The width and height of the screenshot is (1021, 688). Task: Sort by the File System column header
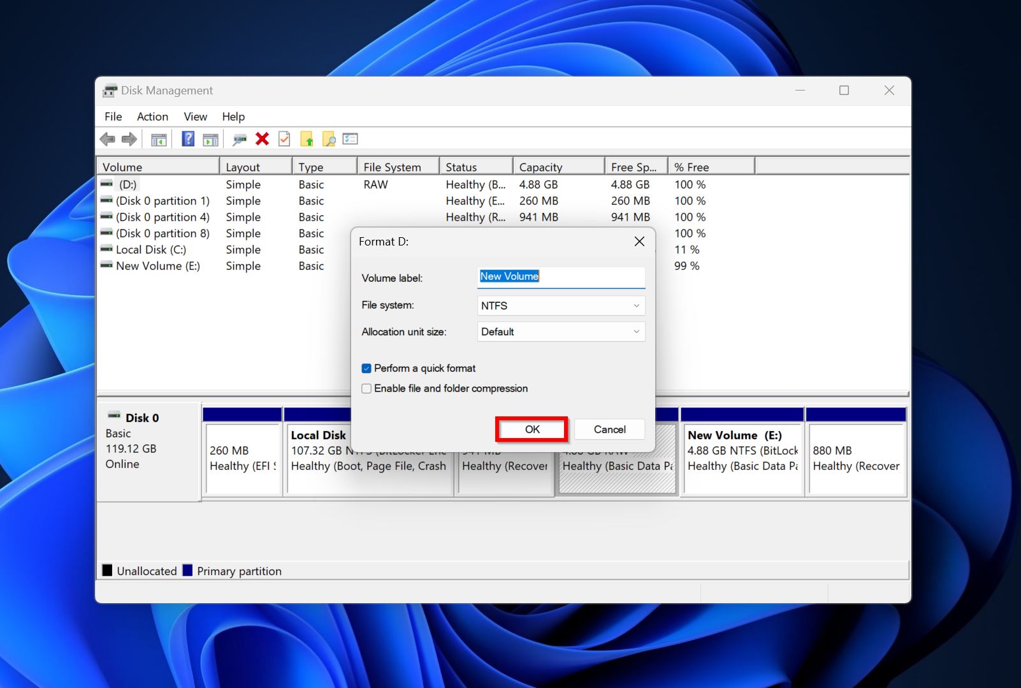[x=398, y=167]
